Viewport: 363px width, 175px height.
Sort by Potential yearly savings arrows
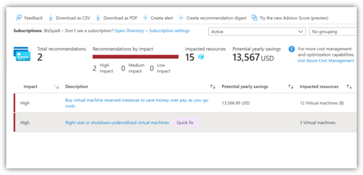coord(291,87)
